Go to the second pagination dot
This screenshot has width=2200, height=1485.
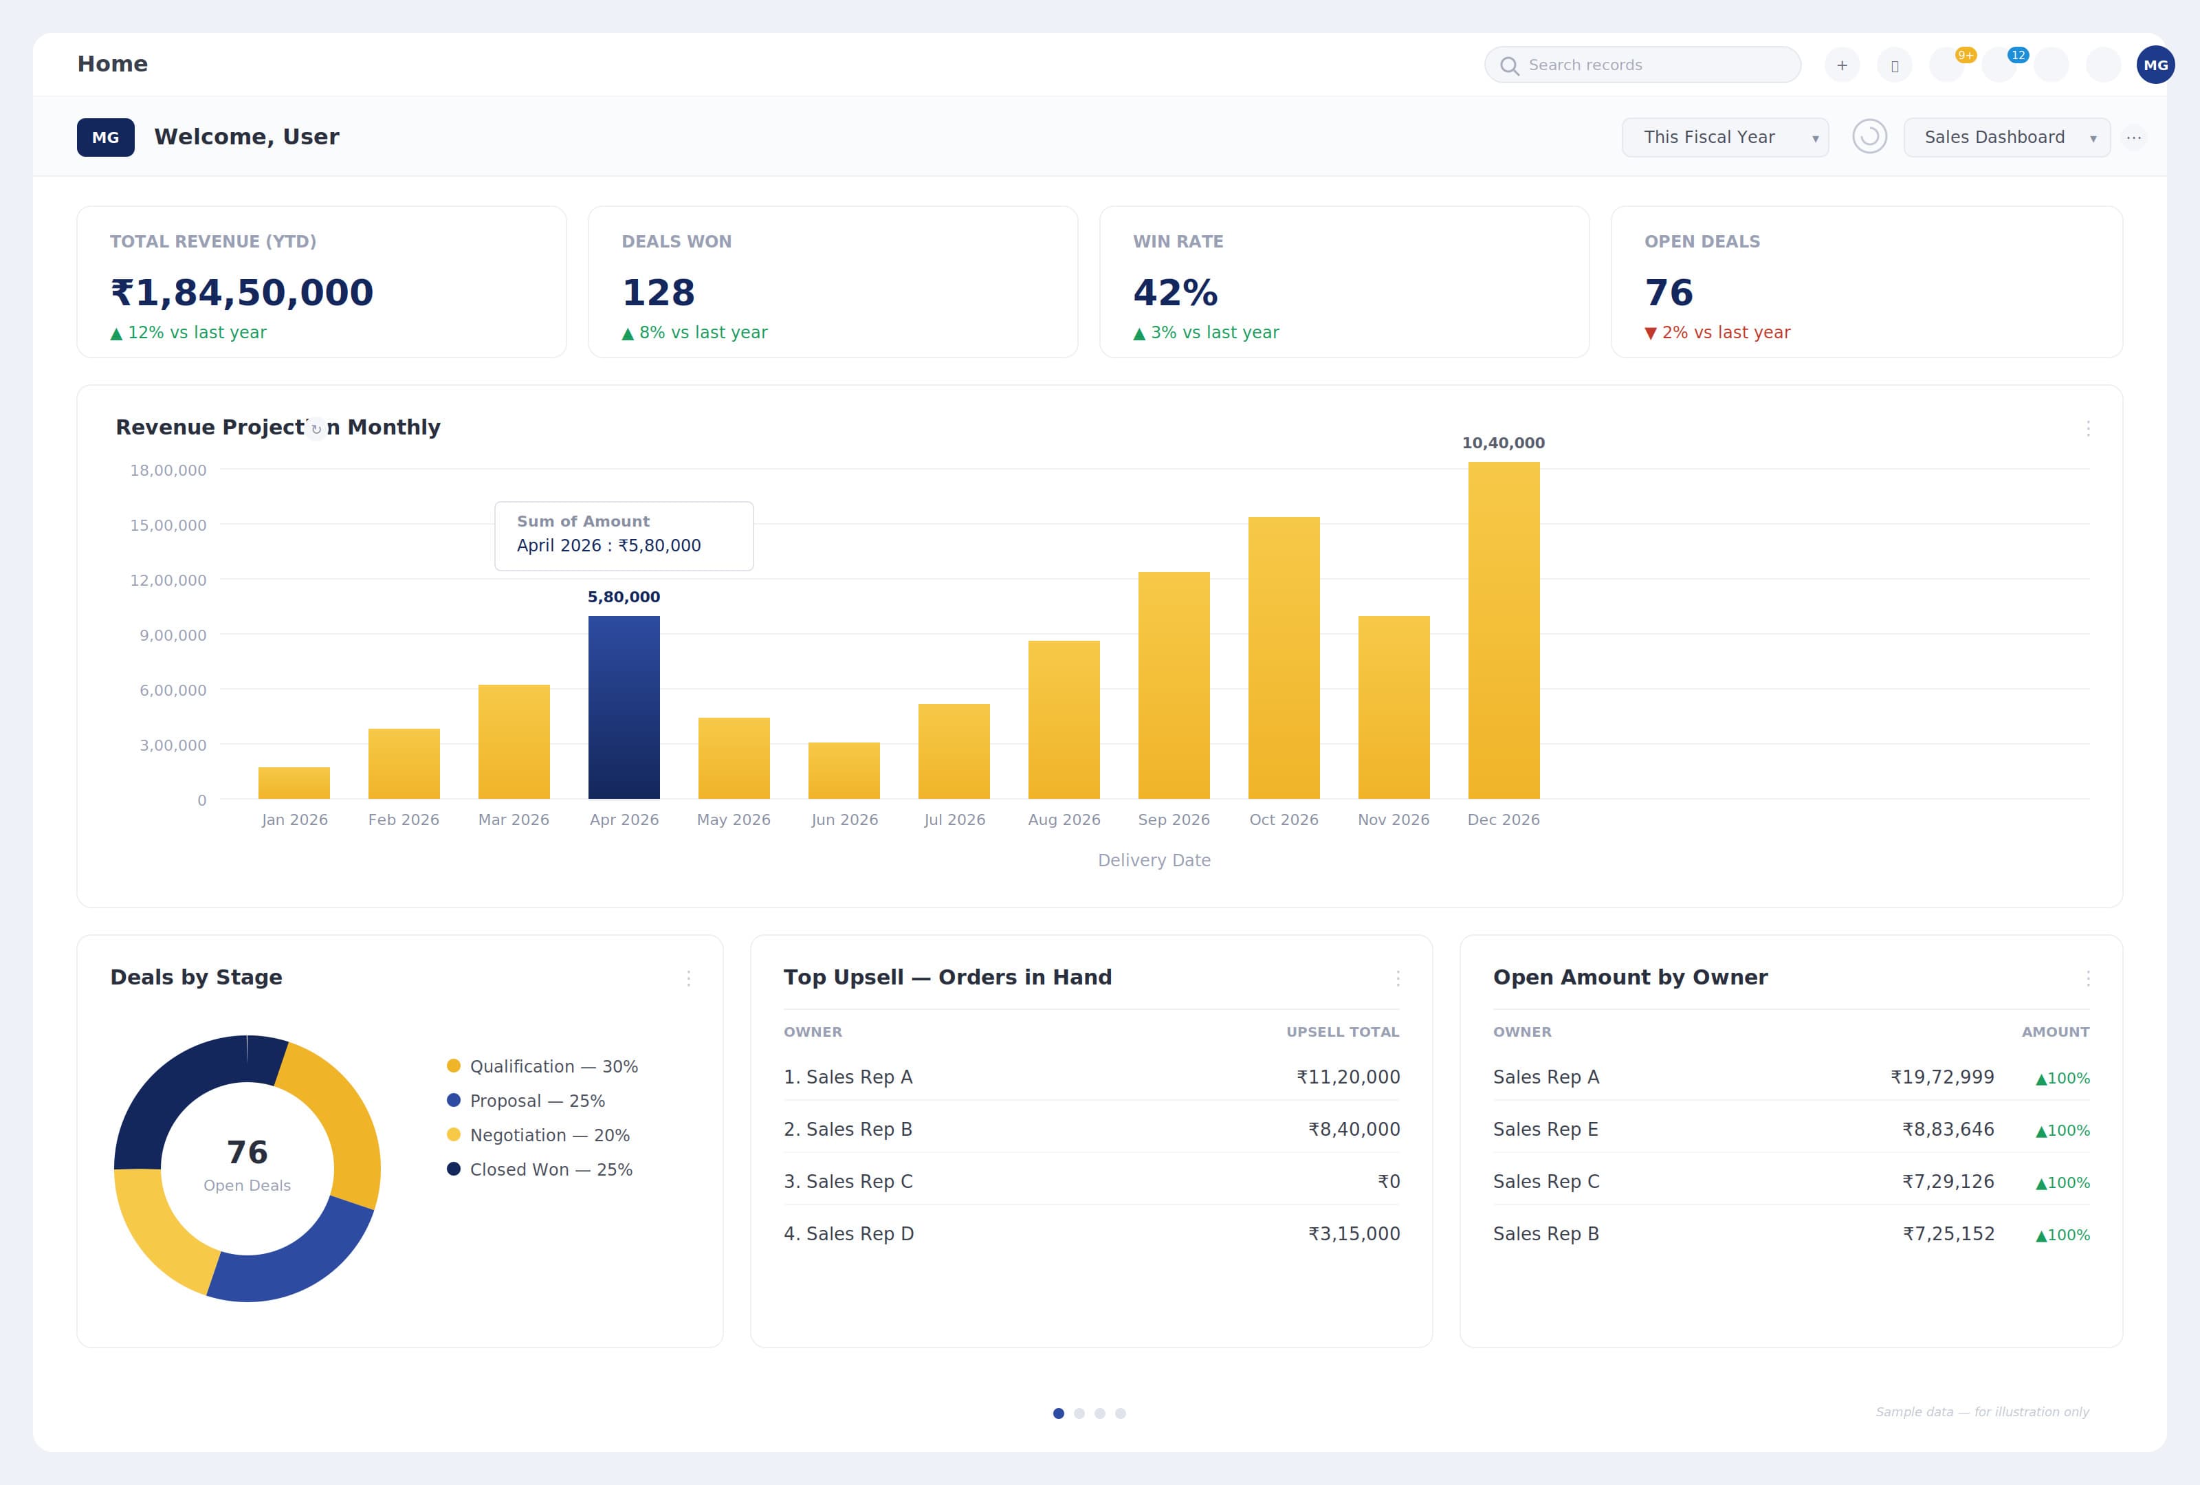pyautogui.click(x=1079, y=1413)
